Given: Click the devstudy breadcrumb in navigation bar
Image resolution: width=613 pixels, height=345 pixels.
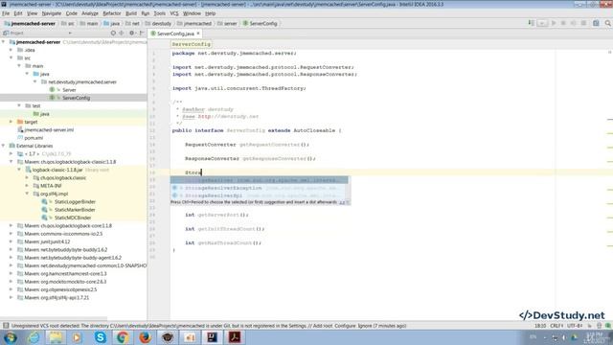Looking at the screenshot, I should click(x=158, y=23).
